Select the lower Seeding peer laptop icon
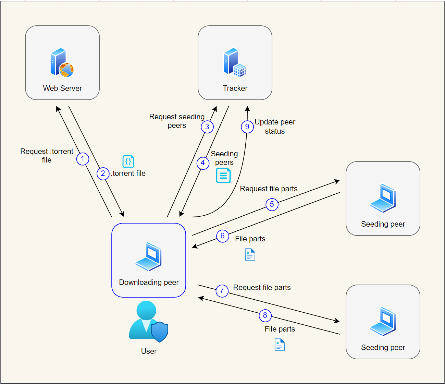Viewport: 445px width, 384px height. (x=383, y=322)
